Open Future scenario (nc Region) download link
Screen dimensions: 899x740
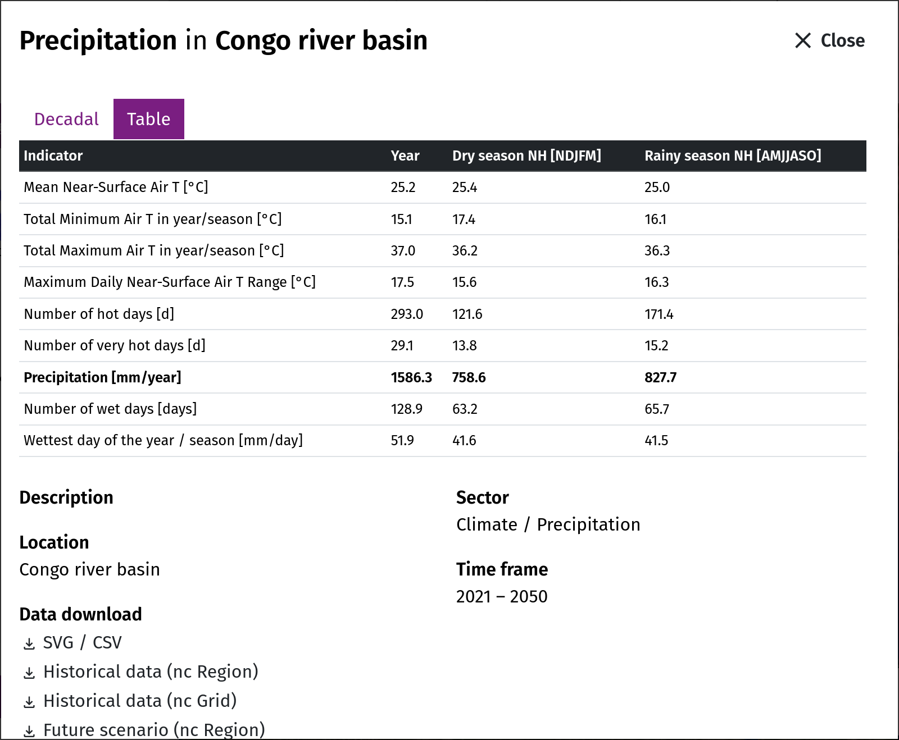[x=154, y=730]
